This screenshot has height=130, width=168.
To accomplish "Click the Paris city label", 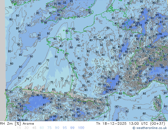I will click(x=100, y=39).
